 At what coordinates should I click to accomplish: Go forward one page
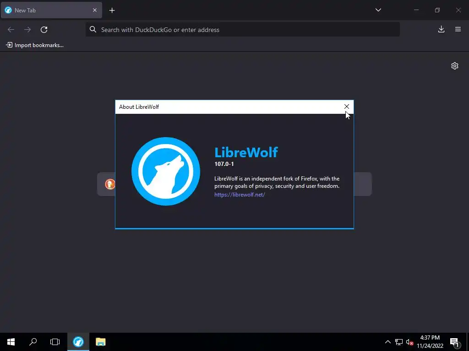pyautogui.click(x=27, y=30)
